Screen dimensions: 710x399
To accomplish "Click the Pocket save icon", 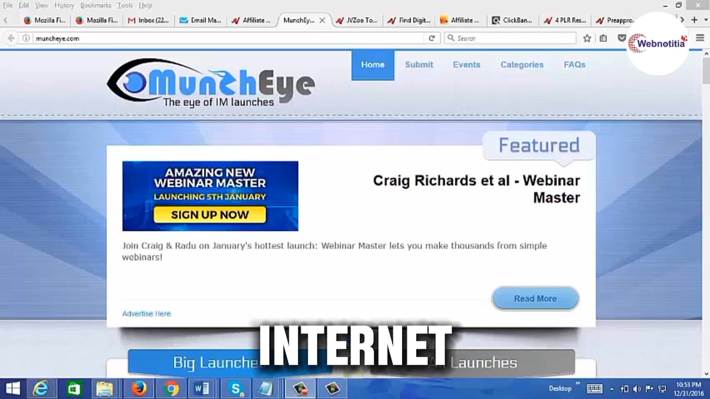I will [x=621, y=38].
